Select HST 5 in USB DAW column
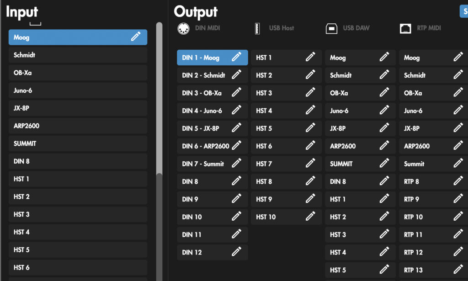The image size is (468, 281). pyautogui.click(x=360, y=270)
